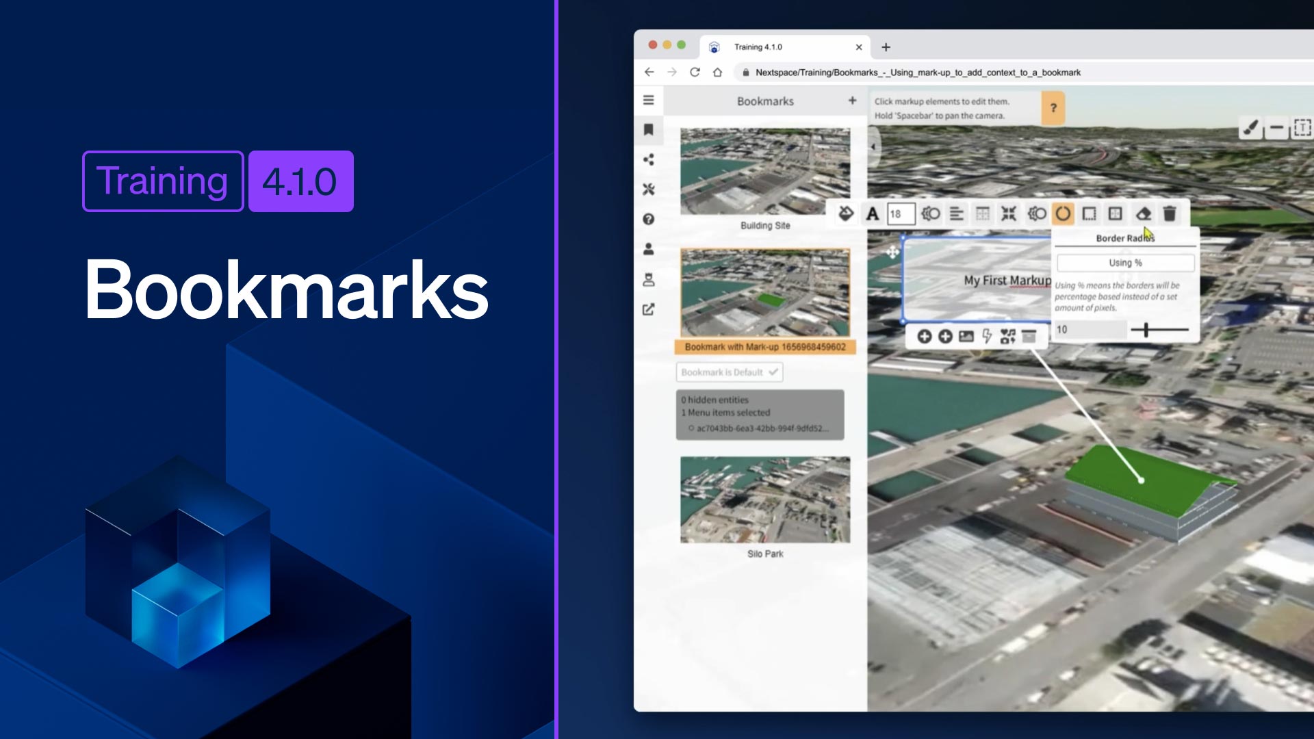Go back in the browser
The height and width of the screenshot is (739, 1314).
(x=649, y=73)
